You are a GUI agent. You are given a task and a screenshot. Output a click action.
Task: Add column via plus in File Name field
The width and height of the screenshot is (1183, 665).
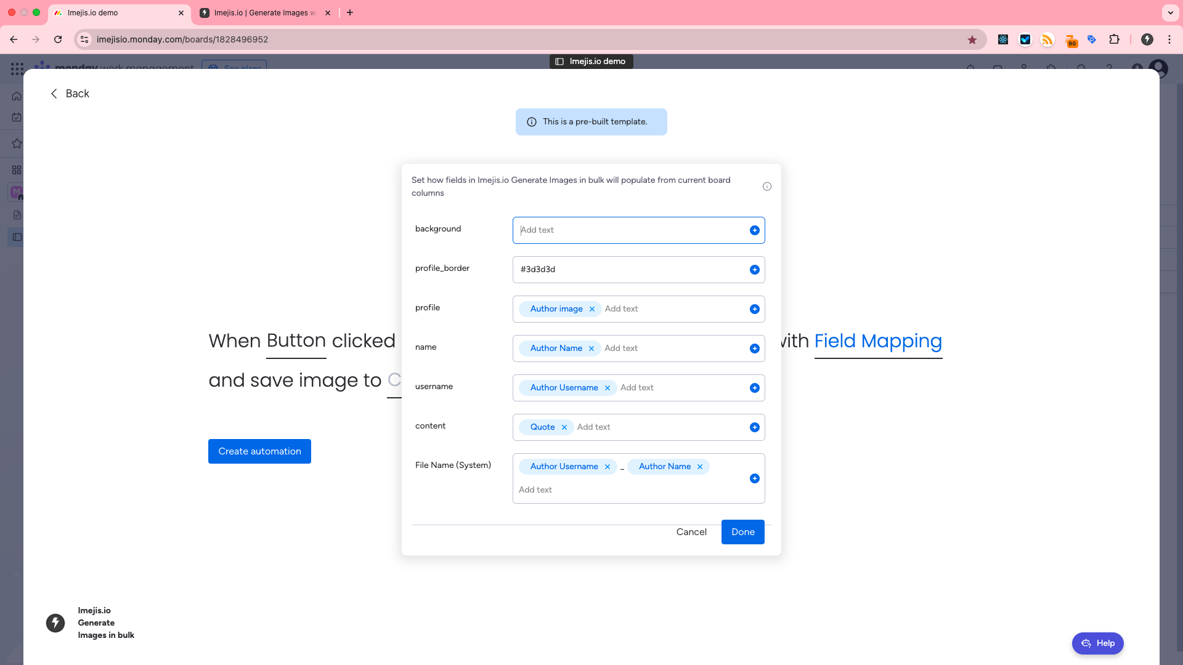[754, 478]
